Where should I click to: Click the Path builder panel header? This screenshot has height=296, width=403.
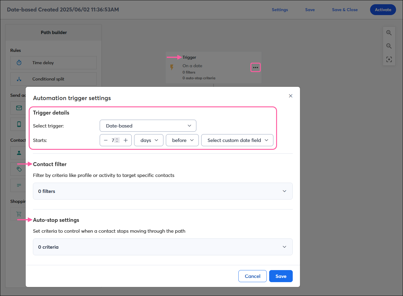[53, 33]
